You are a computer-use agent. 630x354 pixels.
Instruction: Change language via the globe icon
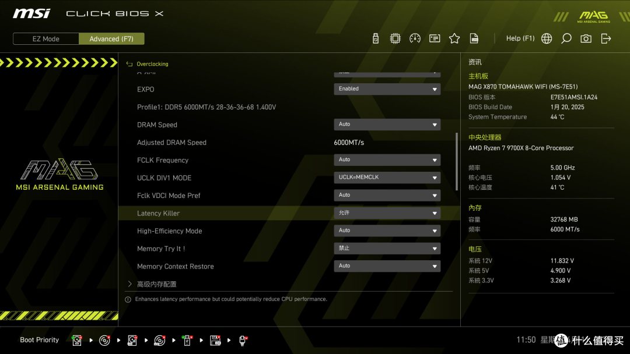pyautogui.click(x=547, y=38)
